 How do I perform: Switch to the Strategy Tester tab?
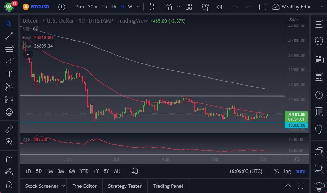pos(125,186)
